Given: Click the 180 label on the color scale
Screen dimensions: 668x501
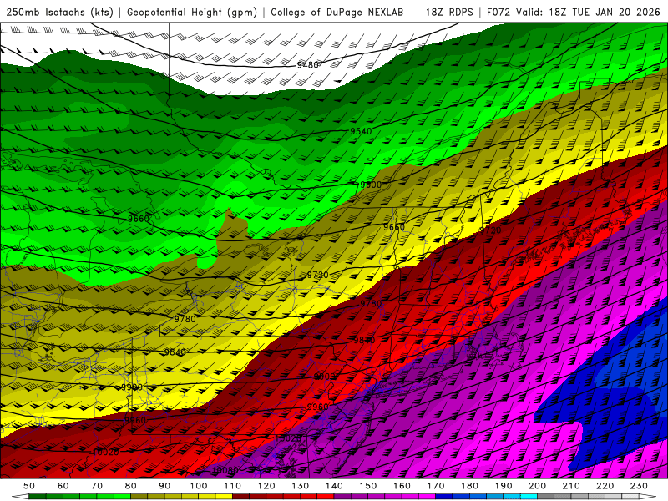Looking at the screenshot, I should click(469, 486).
